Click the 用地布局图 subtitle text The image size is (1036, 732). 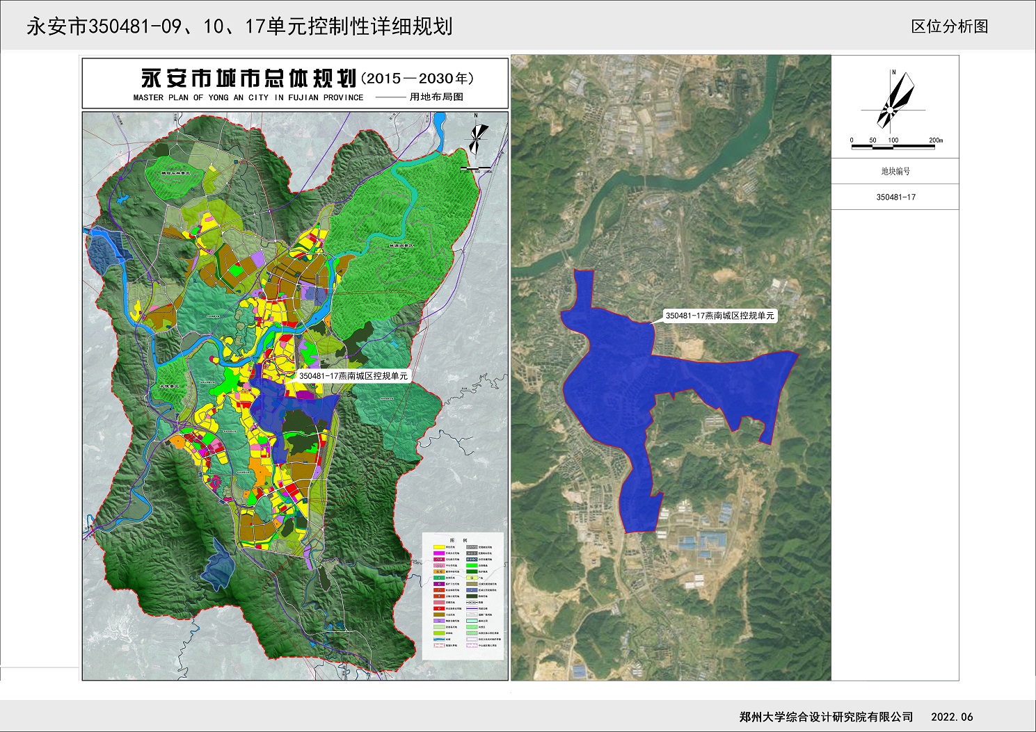pyautogui.click(x=436, y=97)
